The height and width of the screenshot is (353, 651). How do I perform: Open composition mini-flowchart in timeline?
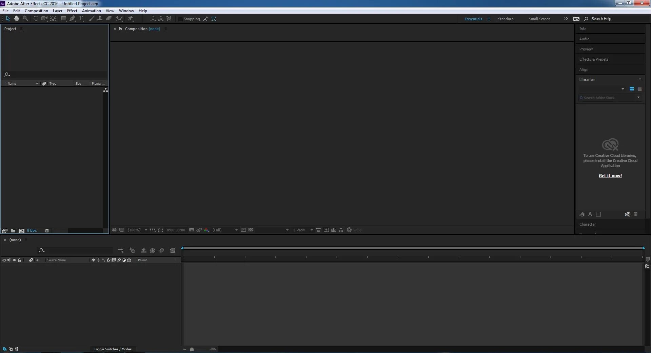[121, 250]
